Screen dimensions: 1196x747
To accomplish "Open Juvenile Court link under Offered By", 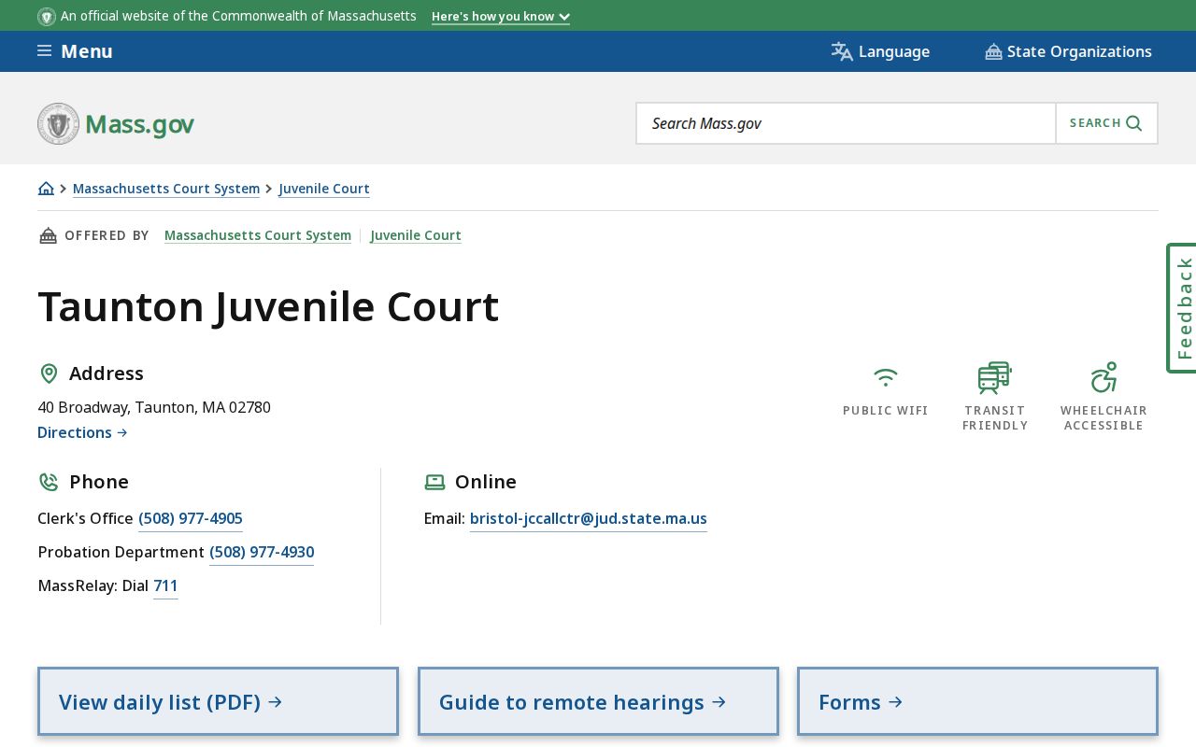I will pyautogui.click(x=416, y=235).
